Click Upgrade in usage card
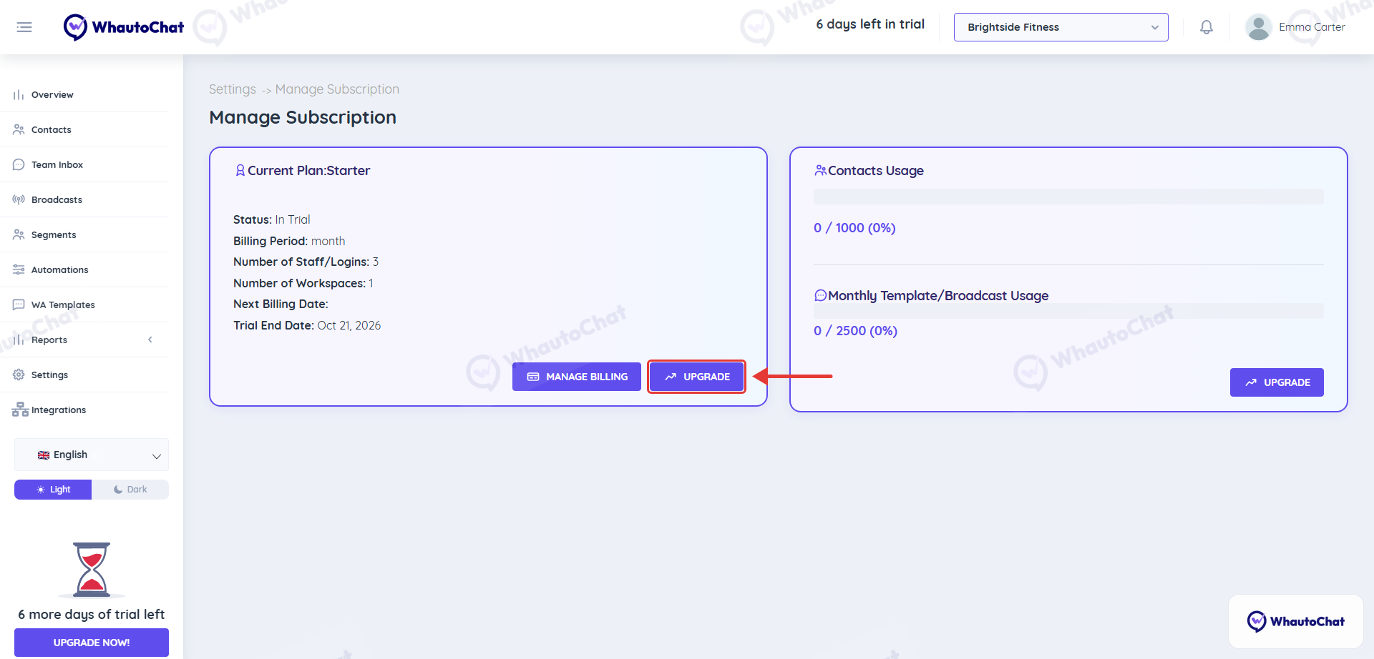 coord(1277,382)
